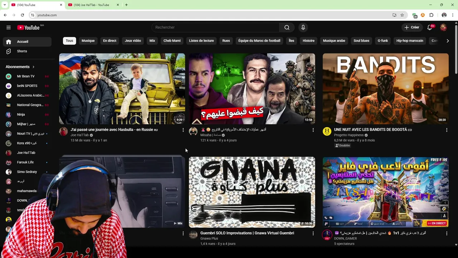Viewport: 458px width, 258px height.
Task: Click Progetto Happiness channel avatar
Action: 327,132
